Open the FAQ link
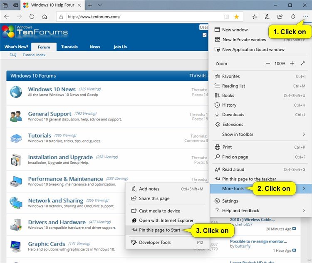The height and width of the screenshot is (263, 312). click(13, 55)
